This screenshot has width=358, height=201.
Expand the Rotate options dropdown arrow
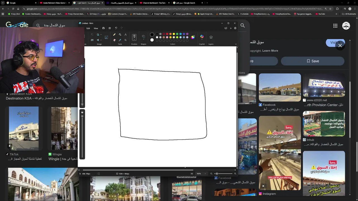(101, 35)
